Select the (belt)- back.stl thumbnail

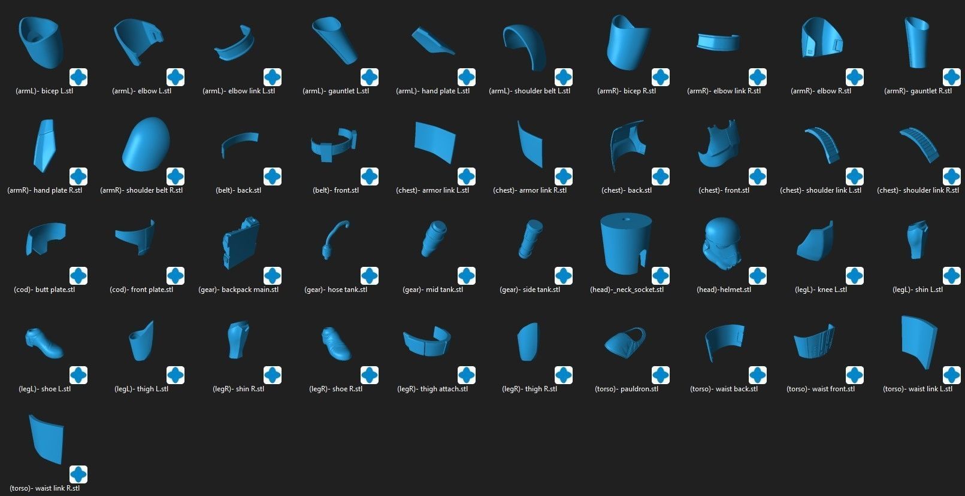pyautogui.click(x=240, y=145)
